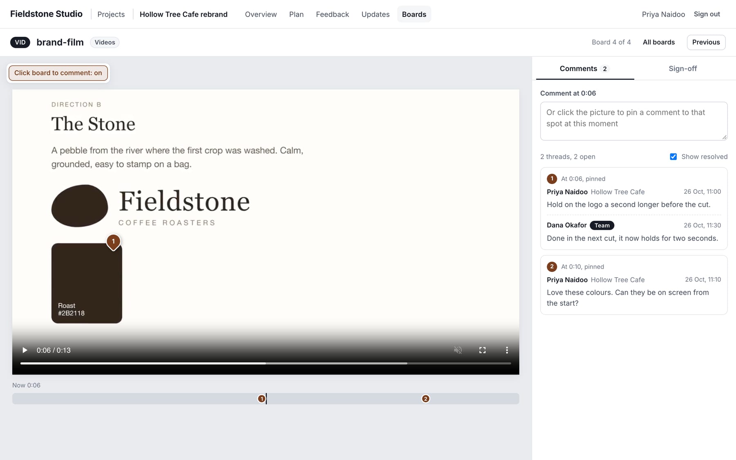
Task: Select thread number 1 badge
Action: (552, 179)
